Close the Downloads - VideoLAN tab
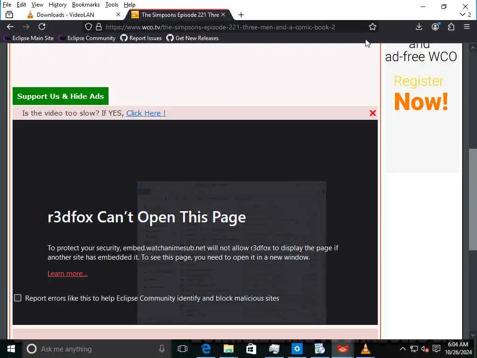 118,14
